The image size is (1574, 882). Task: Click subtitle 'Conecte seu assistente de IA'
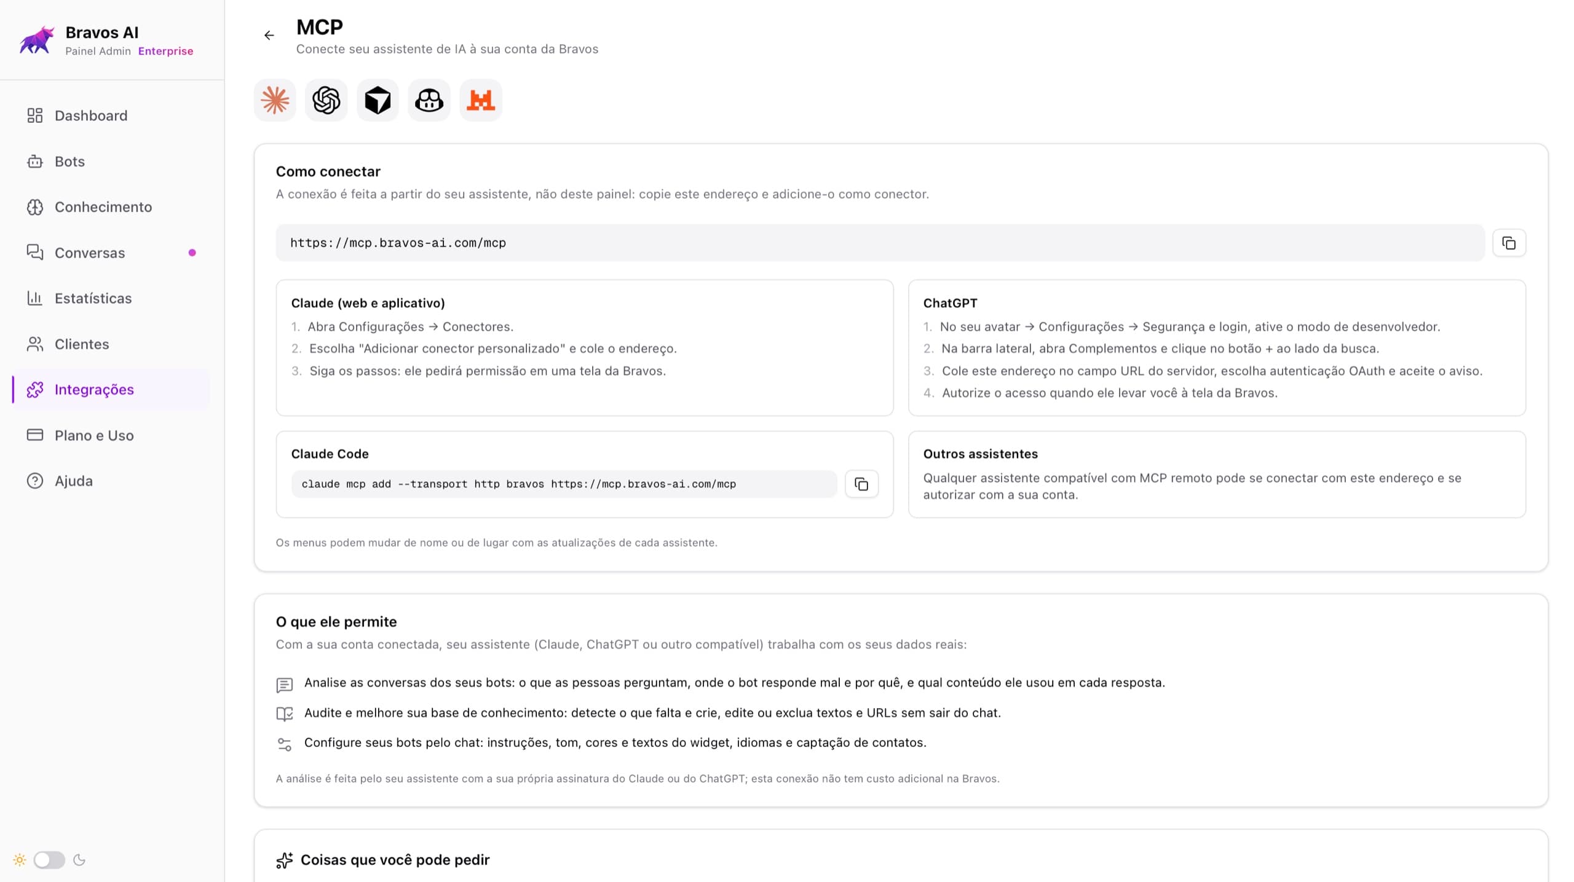click(447, 49)
